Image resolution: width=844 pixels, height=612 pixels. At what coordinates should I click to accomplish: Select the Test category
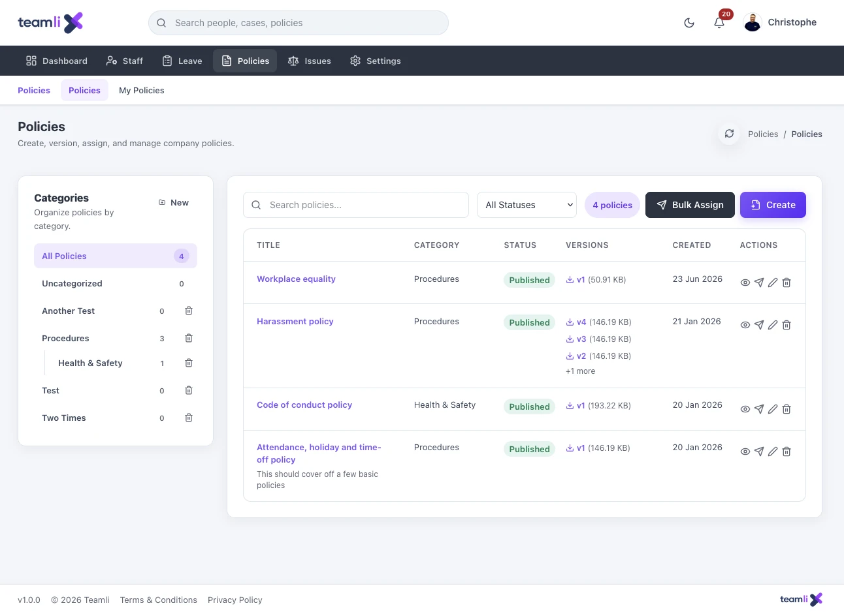tap(50, 391)
